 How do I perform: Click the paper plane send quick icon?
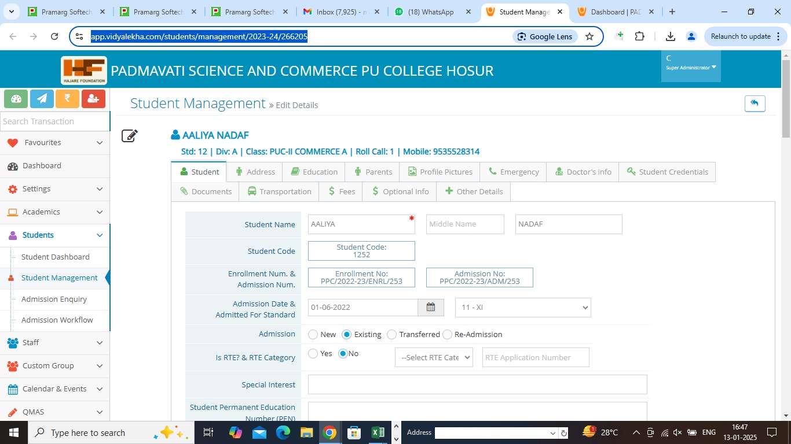(42, 99)
